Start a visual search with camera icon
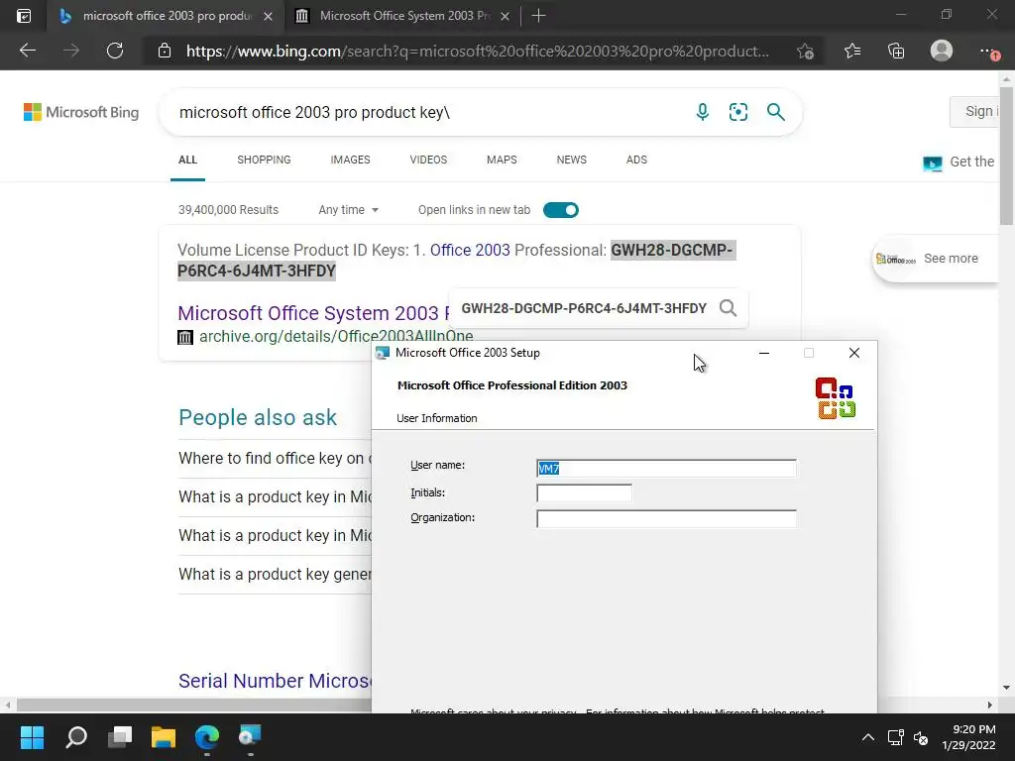 pyautogui.click(x=737, y=112)
